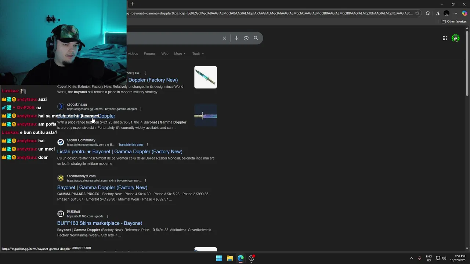The image size is (470, 264).
Task: Start voice search with the microphone
Action: point(236,38)
